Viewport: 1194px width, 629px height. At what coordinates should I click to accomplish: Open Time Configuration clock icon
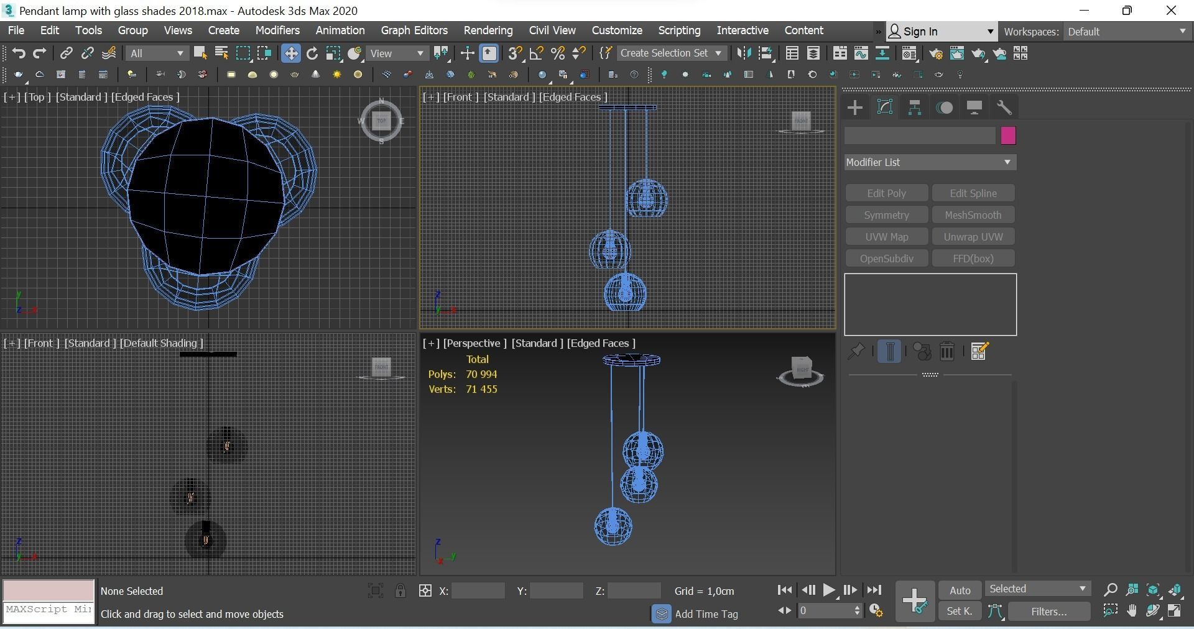[x=876, y=611]
